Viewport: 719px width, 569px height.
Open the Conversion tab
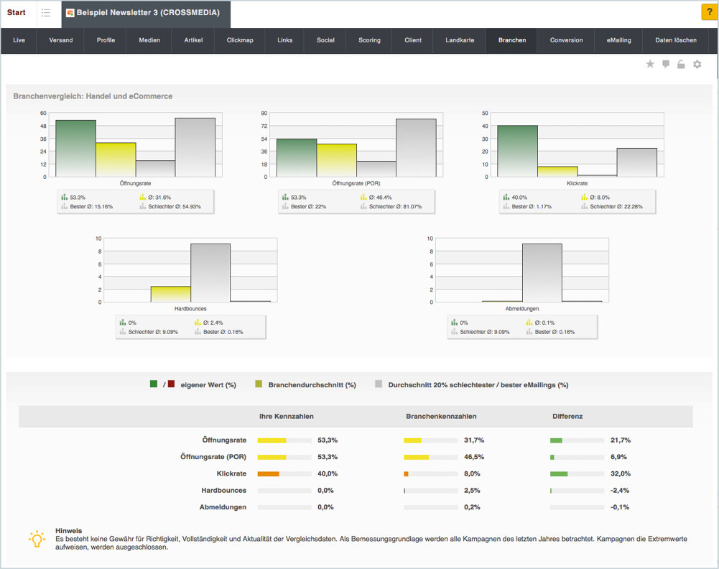566,40
